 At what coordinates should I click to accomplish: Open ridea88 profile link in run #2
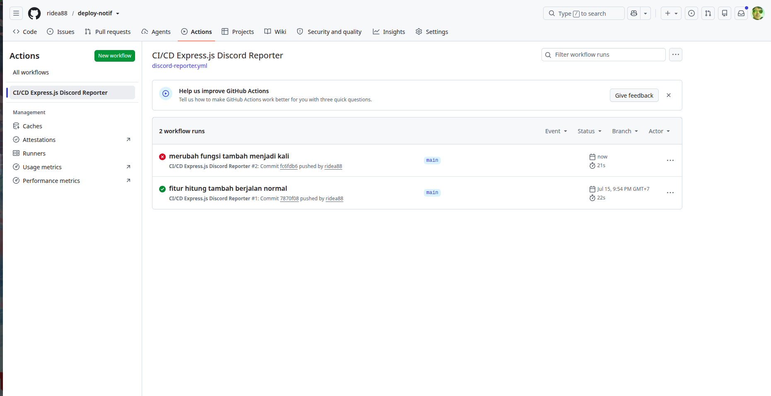333,166
